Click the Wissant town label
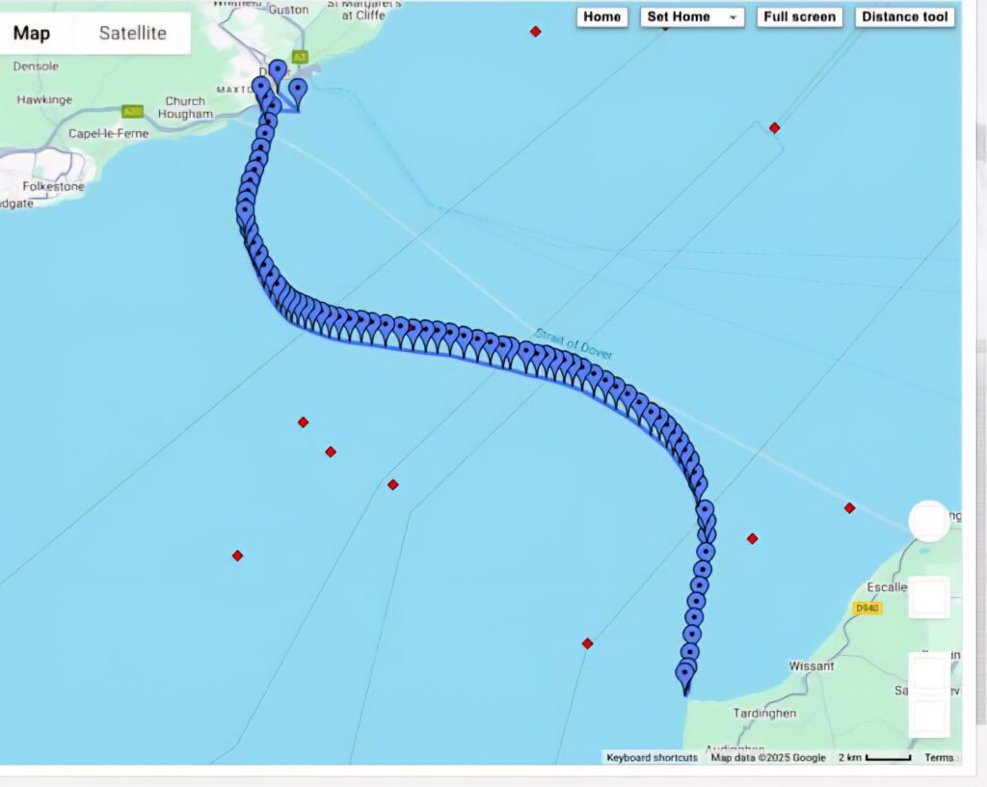The height and width of the screenshot is (787, 987). 812,666
